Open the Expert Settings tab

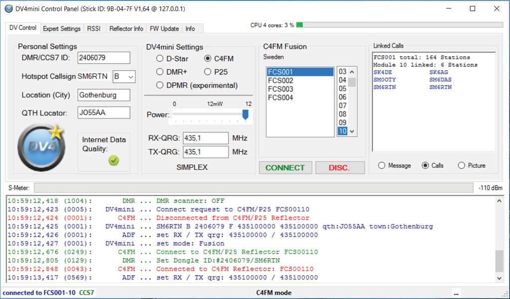click(x=62, y=28)
